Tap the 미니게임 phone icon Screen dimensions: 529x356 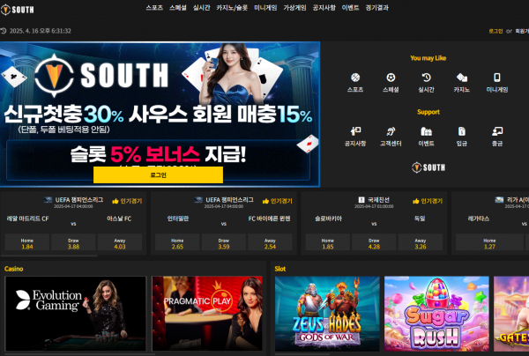tap(496, 78)
